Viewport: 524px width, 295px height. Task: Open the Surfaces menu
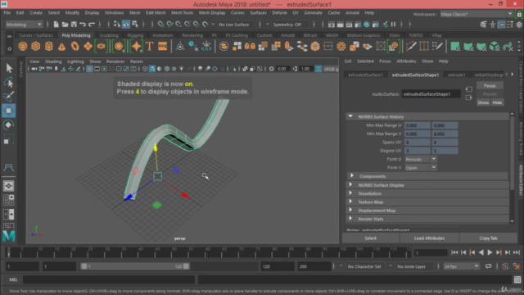(x=258, y=13)
